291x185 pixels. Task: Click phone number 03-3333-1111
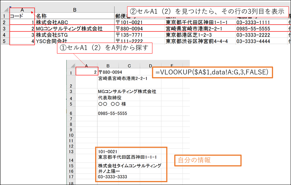tap(262, 22)
